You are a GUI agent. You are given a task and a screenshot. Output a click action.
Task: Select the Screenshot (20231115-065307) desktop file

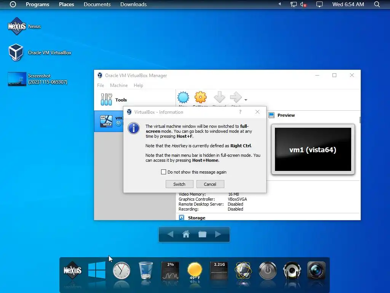coord(38,79)
